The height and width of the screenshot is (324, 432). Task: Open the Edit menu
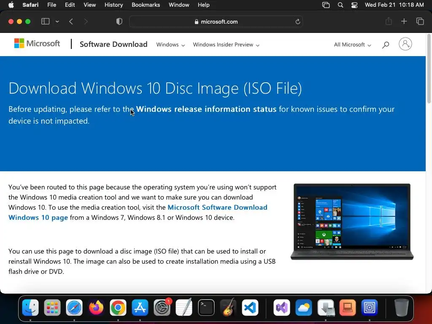tap(70, 5)
